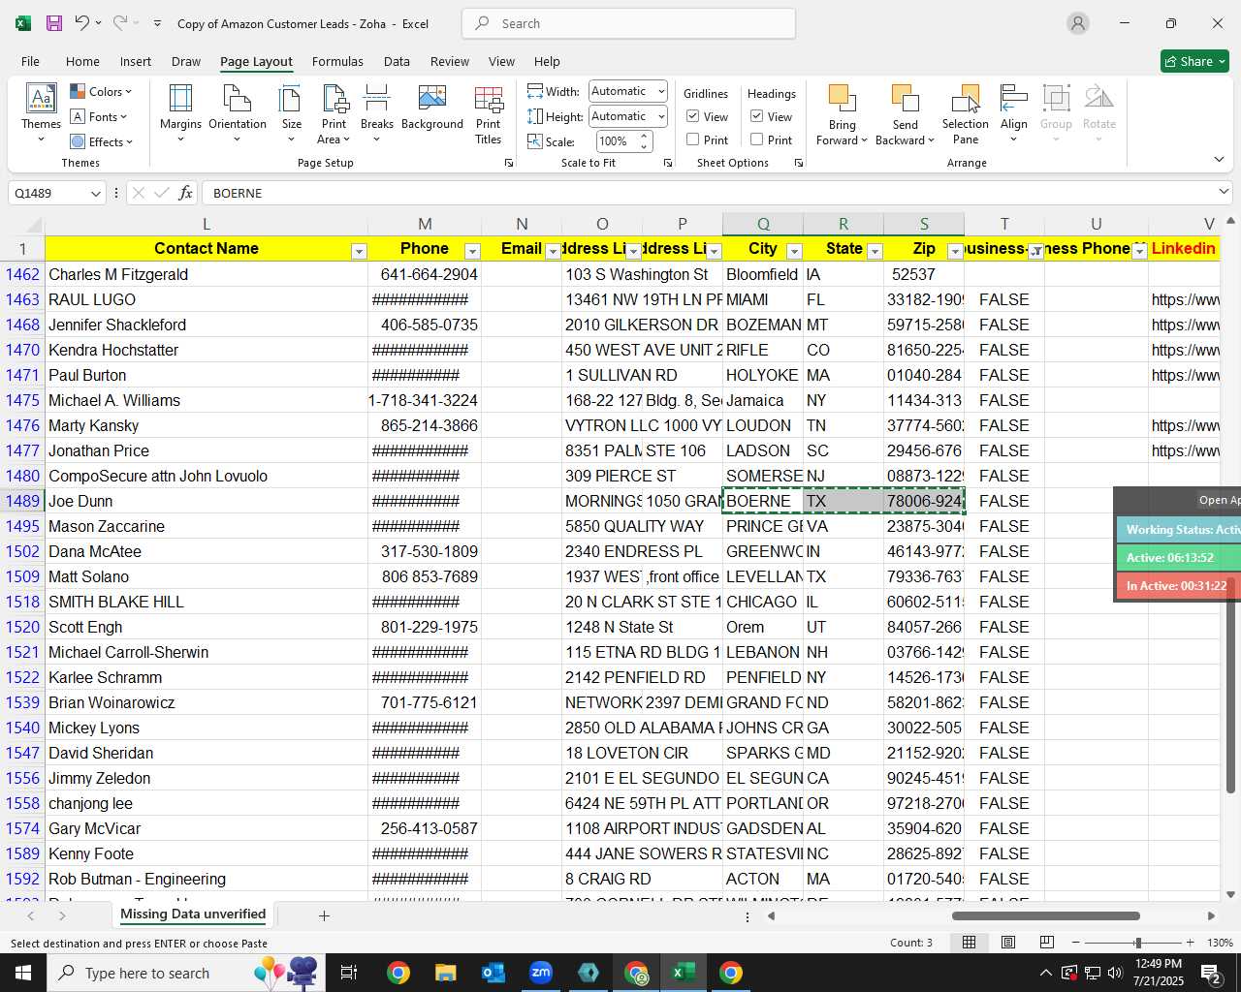This screenshot has height=992, width=1241.
Task: Open page Orientation options
Action: click(238, 113)
